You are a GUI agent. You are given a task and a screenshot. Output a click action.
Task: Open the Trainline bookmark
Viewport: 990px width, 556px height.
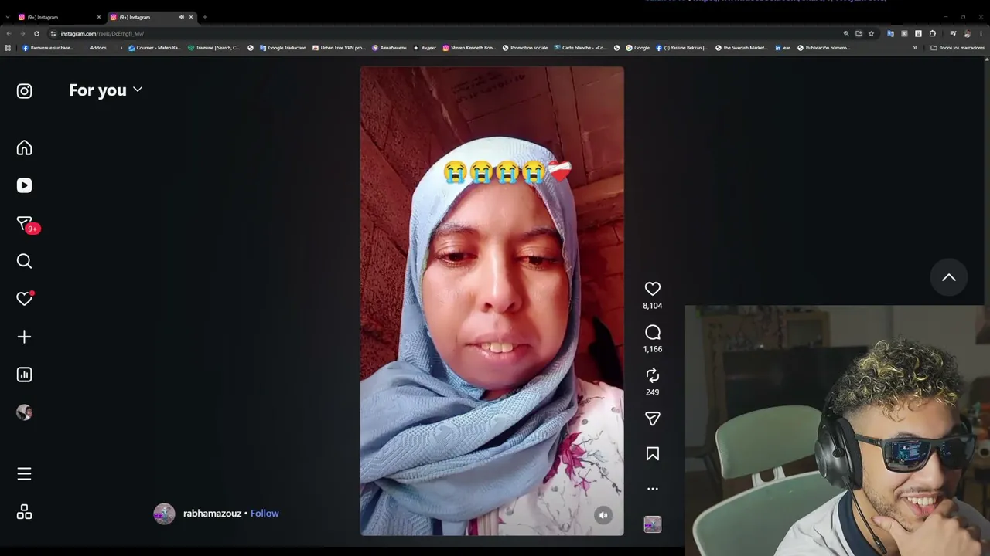click(x=214, y=48)
